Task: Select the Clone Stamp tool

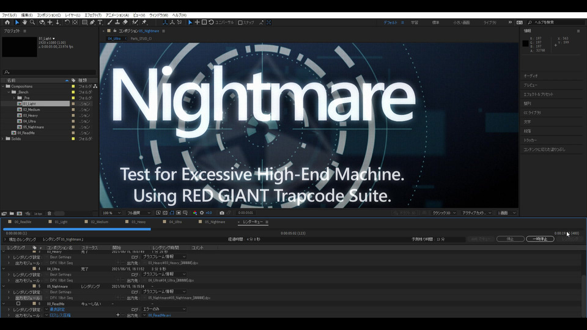Action: pos(117,23)
